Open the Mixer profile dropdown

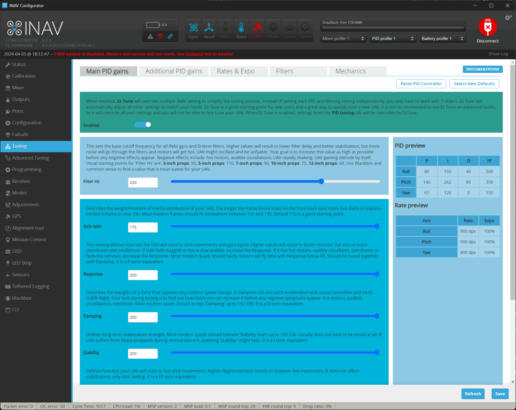tap(343, 38)
